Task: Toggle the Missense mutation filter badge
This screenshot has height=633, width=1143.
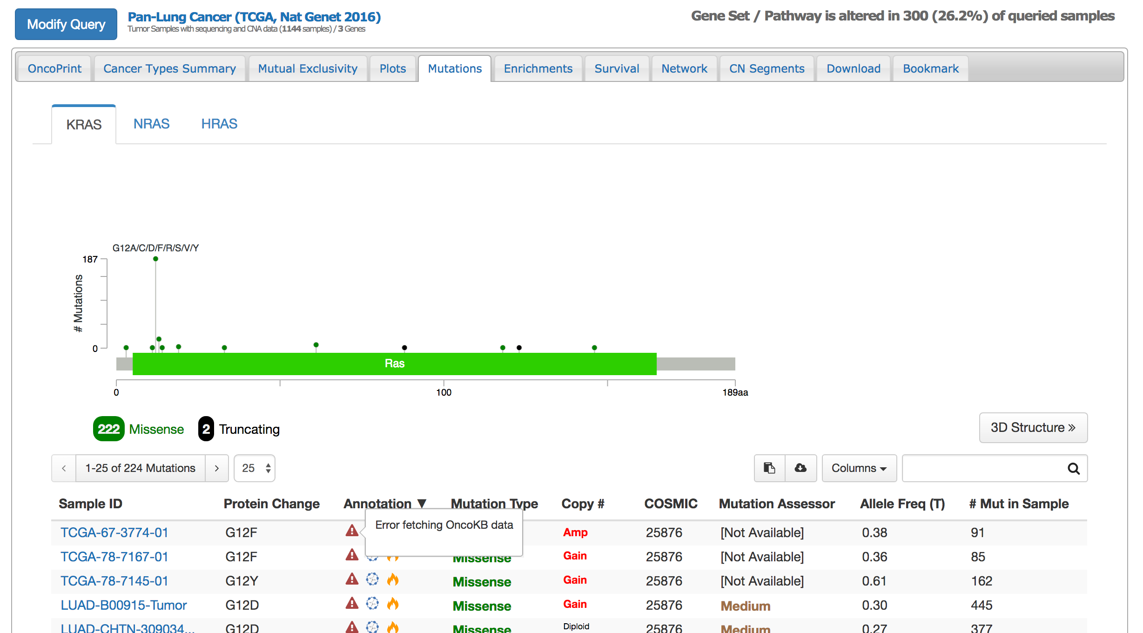Action: point(108,429)
